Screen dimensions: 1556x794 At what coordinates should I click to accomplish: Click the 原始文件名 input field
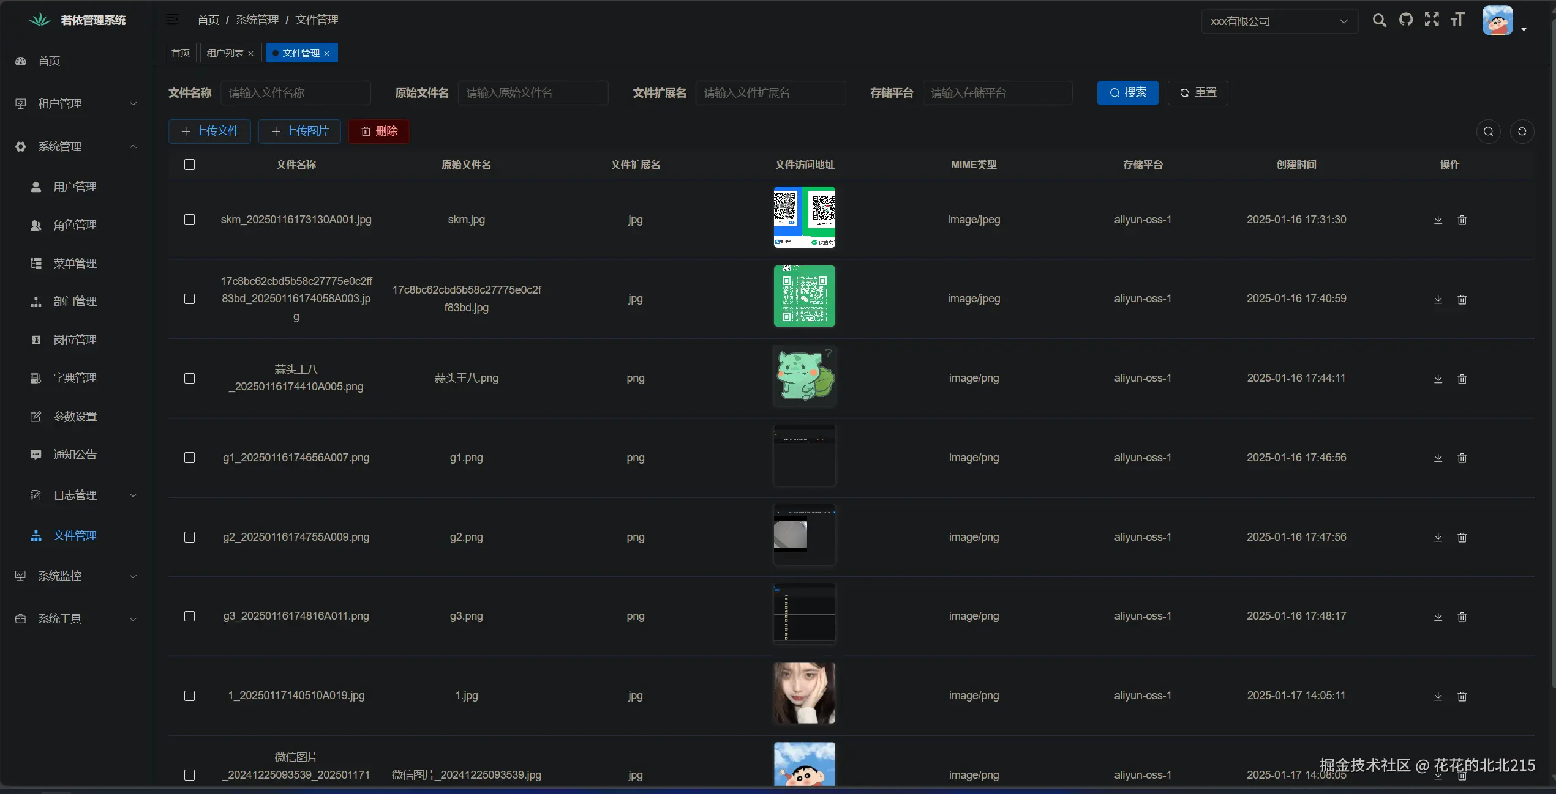click(533, 93)
